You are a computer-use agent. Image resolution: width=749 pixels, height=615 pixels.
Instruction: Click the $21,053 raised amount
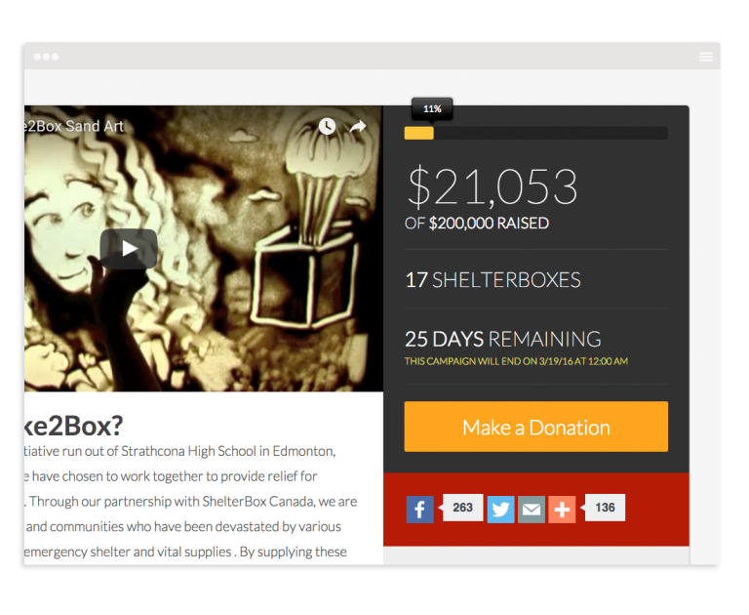point(492,186)
